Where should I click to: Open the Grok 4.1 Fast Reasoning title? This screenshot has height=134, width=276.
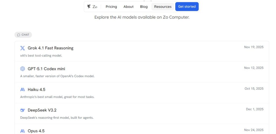50,48
